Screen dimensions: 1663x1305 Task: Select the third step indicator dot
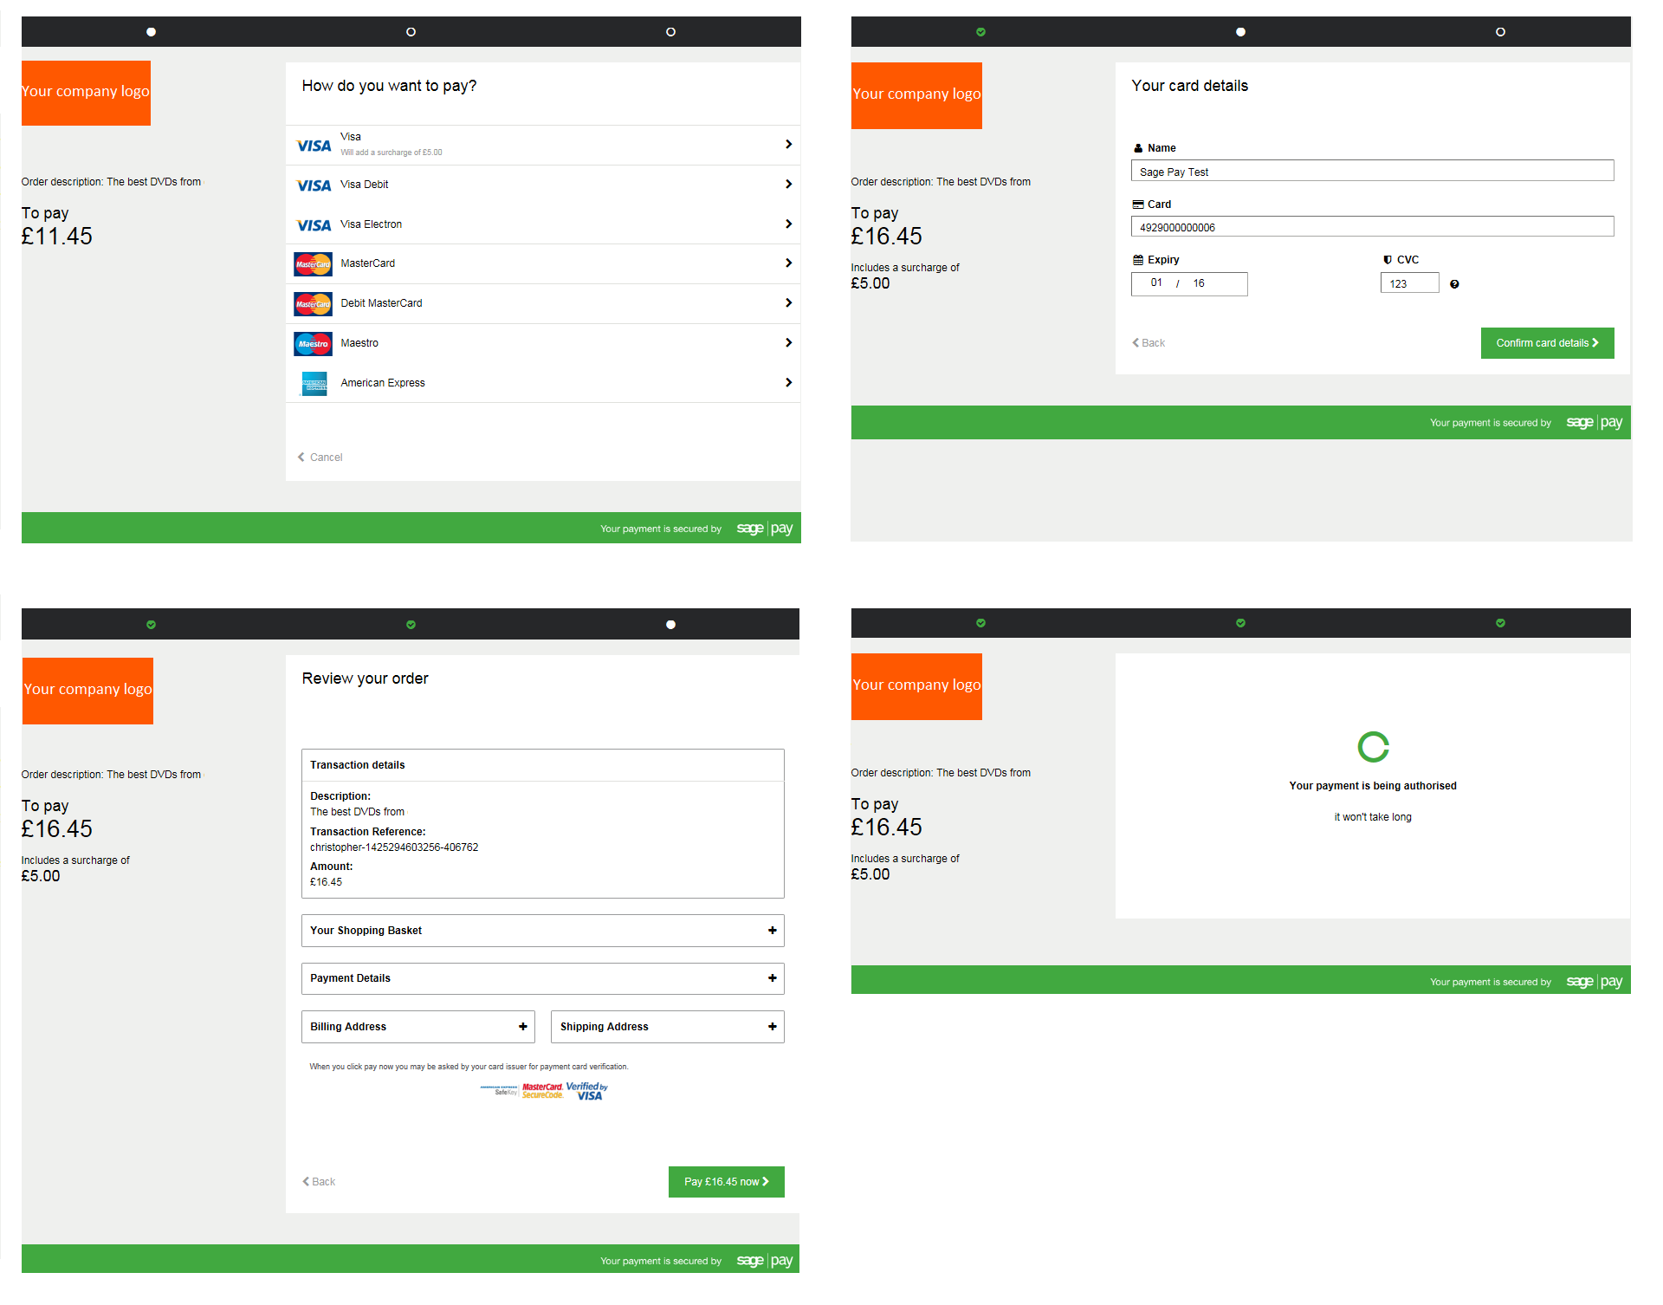click(670, 31)
